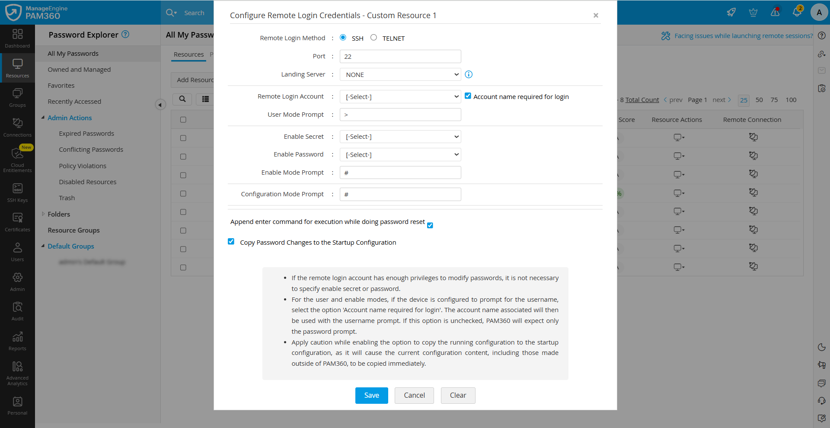Expand the Folders tree node
The height and width of the screenshot is (428, 830).
(43, 214)
